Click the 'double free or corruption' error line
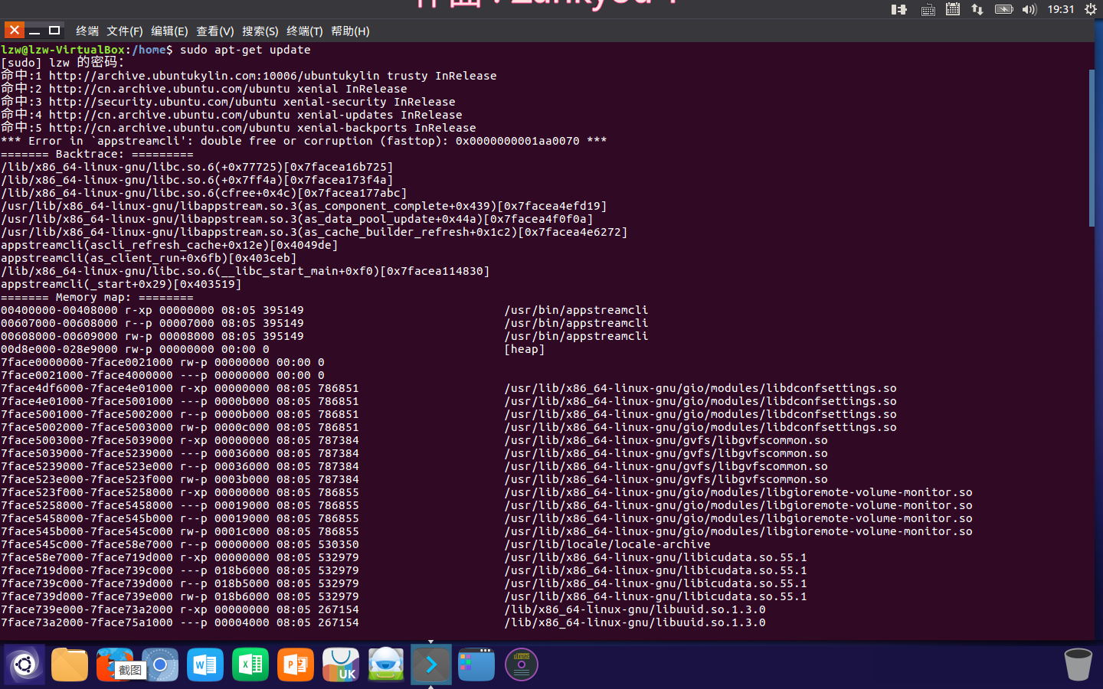1103x689 pixels. pyautogui.click(x=304, y=141)
